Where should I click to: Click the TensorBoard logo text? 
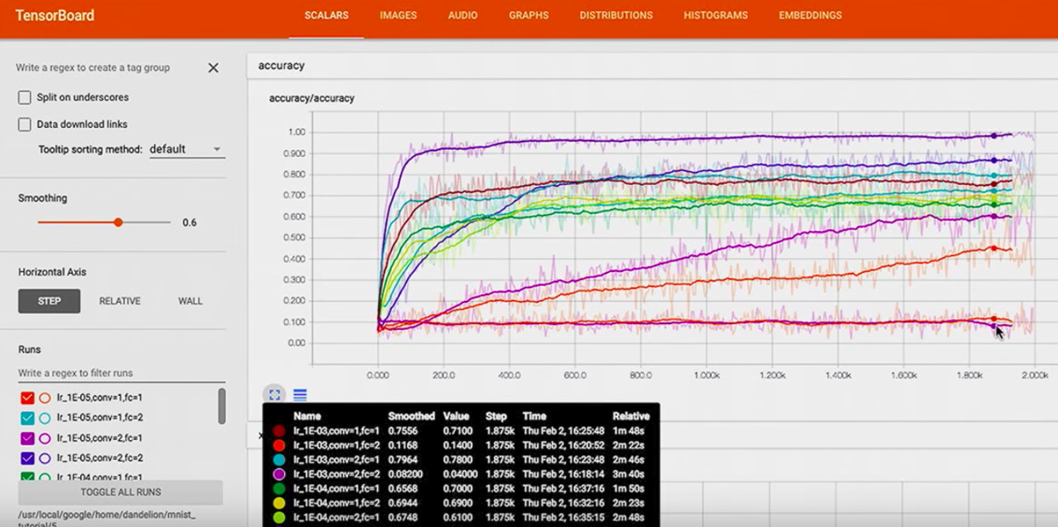click(x=55, y=15)
